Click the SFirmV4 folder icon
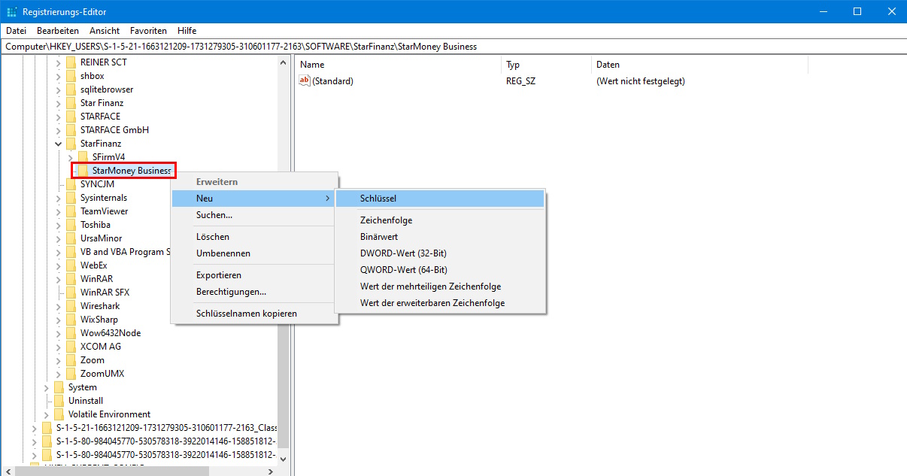This screenshot has width=907, height=476. [83, 157]
